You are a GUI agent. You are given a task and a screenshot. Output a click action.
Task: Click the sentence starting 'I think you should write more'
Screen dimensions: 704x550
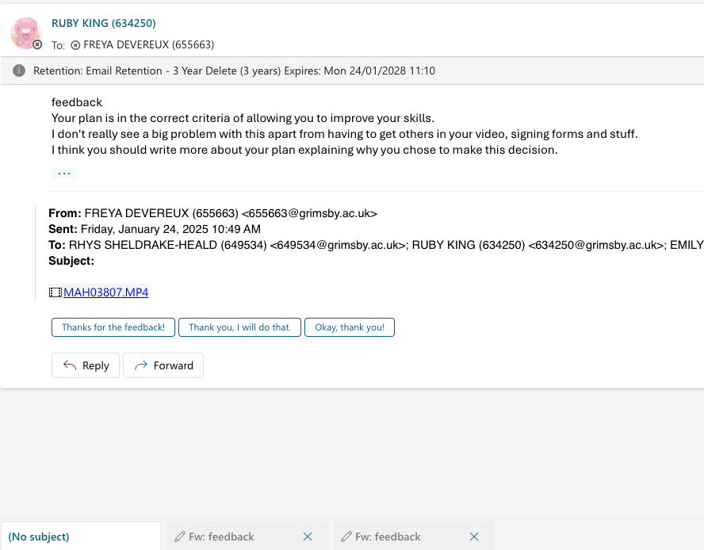coord(304,150)
